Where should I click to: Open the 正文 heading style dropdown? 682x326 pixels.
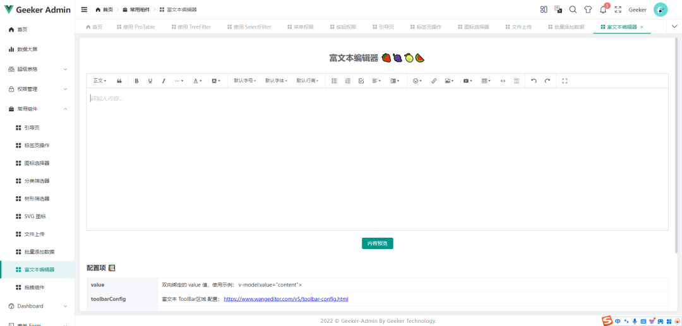(100, 81)
